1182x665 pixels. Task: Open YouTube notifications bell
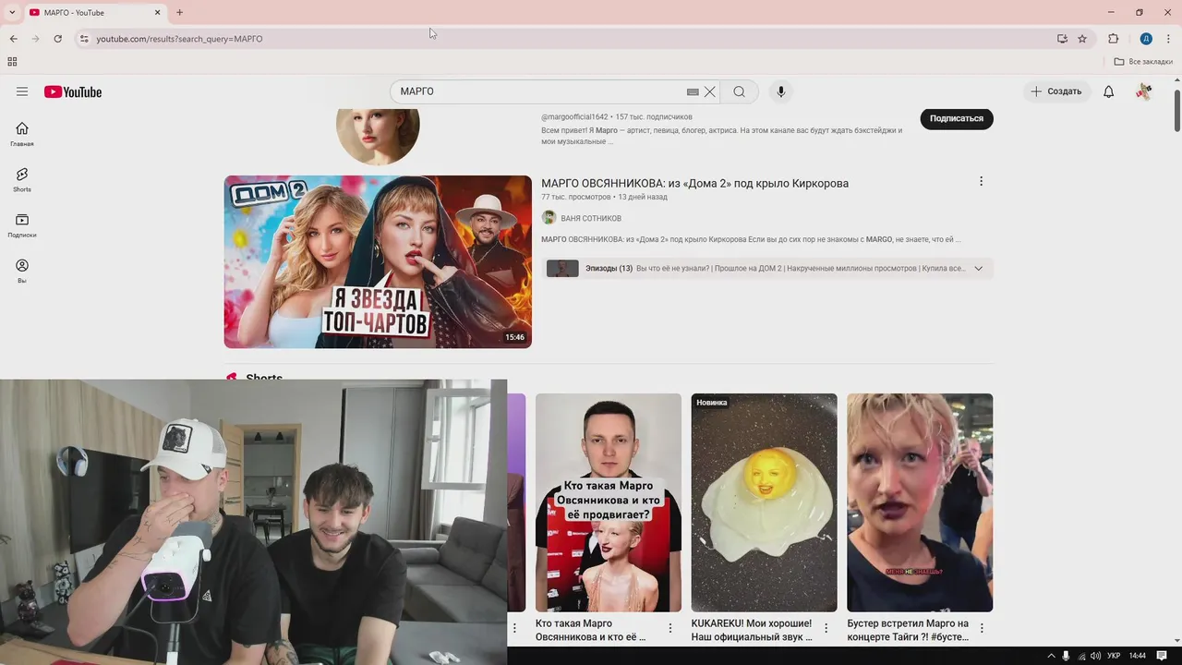(1108, 91)
